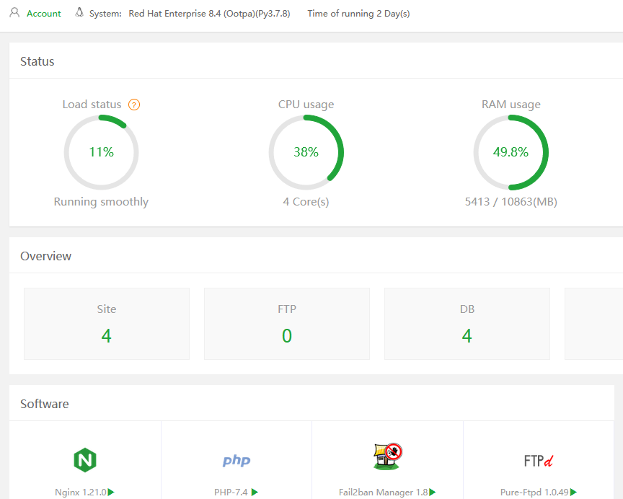623x499 pixels.
Task: Open the Site overview card
Action: pos(107,324)
